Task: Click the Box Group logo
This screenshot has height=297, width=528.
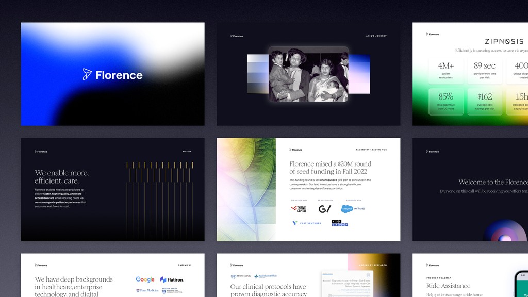Action: point(340,223)
